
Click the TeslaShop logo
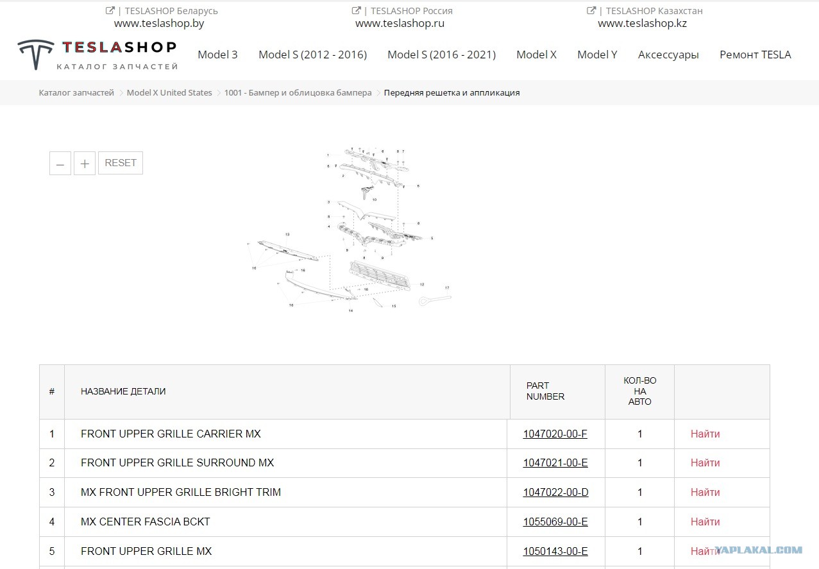point(97,55)
